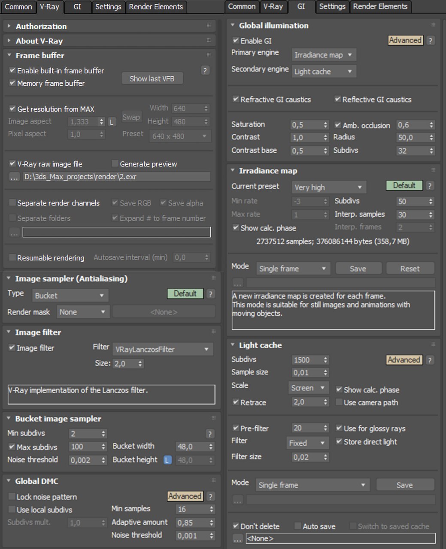Open Image sampler help question button

pyautogui.click(x=210, y=294)
